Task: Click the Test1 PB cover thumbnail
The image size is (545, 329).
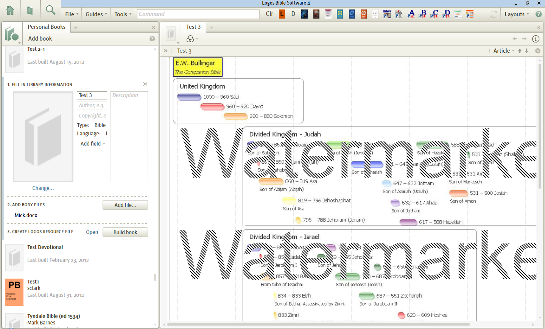Action: pyautogui.click(x=14, y=292)
